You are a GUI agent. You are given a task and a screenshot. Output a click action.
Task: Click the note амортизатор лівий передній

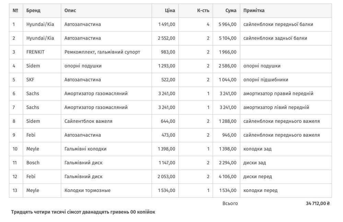[x=276, y=107]
